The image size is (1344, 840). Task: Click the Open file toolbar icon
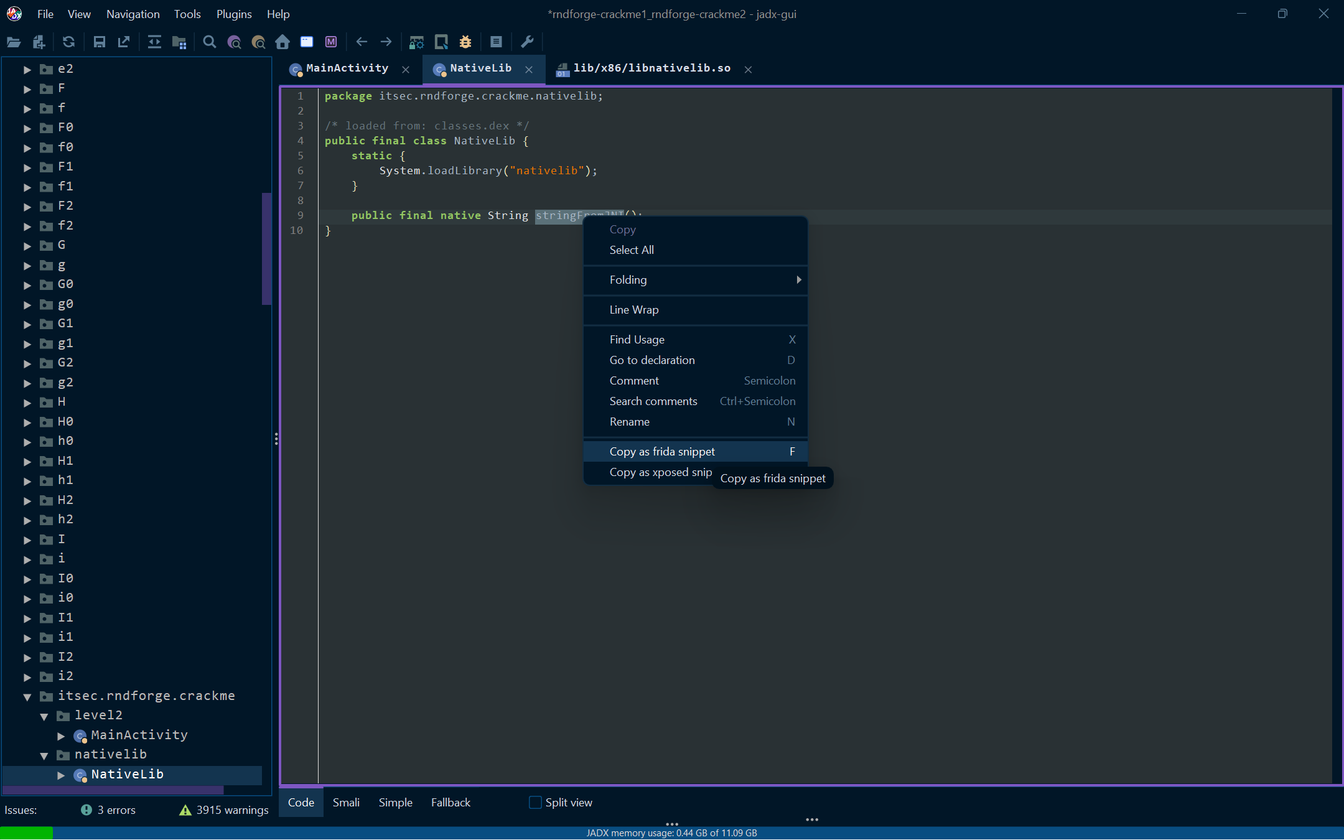[14, 42]
